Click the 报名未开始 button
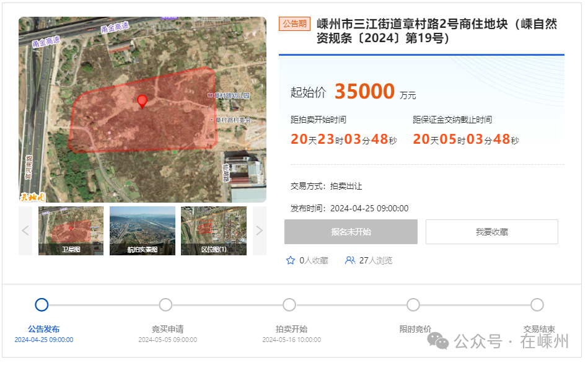The height and width of the screenshot is (365, 588). tap(351, 232)
